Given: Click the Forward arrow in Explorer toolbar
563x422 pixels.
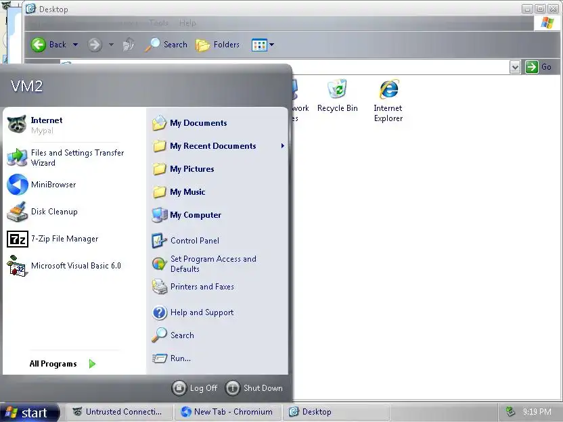Looking at the screenshot, I should pyautogui.click(x=95, y=45).
